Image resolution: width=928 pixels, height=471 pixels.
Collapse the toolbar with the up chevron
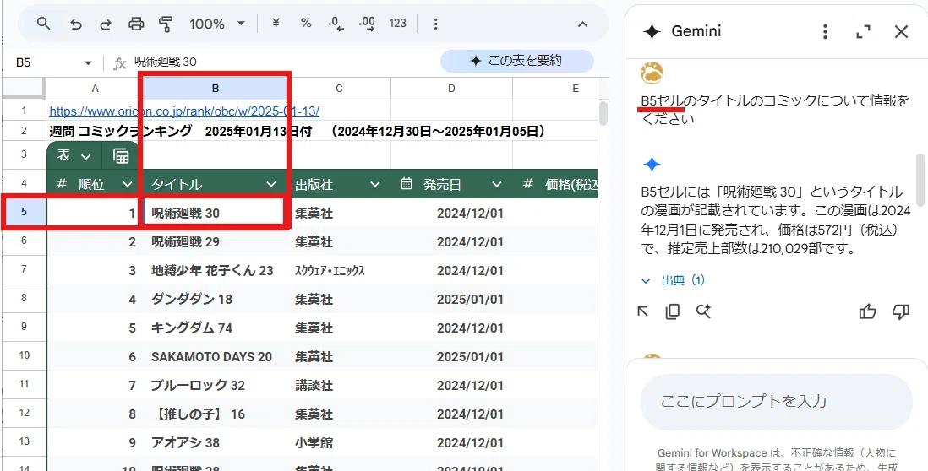point(582,24)
